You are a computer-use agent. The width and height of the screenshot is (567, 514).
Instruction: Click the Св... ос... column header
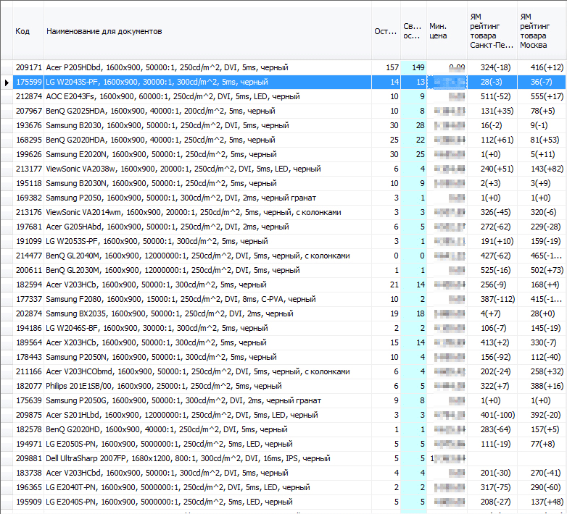click(x=413, y=31)
